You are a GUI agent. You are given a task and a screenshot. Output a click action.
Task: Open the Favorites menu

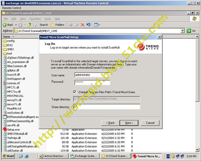point(35,19)
